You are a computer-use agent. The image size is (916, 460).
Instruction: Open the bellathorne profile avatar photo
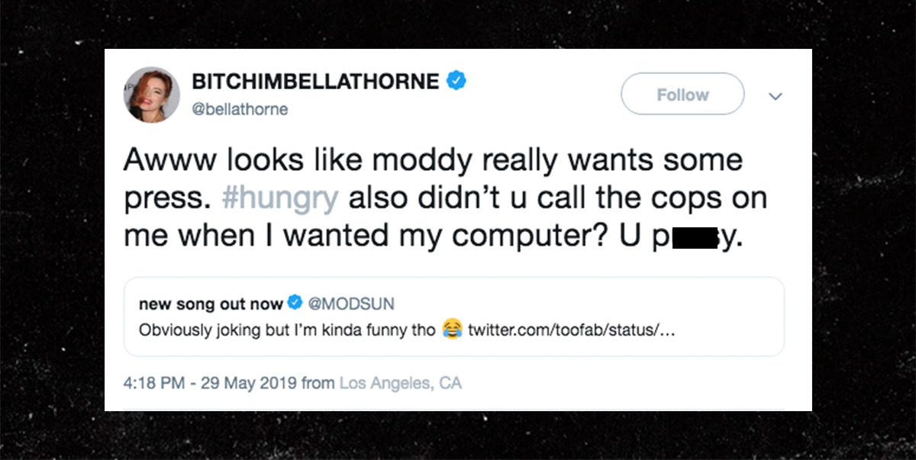tap(151, 95)
